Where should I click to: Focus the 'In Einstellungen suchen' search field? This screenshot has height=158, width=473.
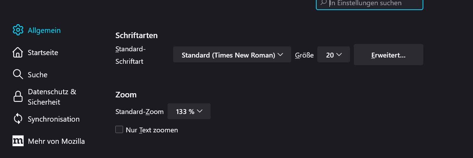(372, 3)
